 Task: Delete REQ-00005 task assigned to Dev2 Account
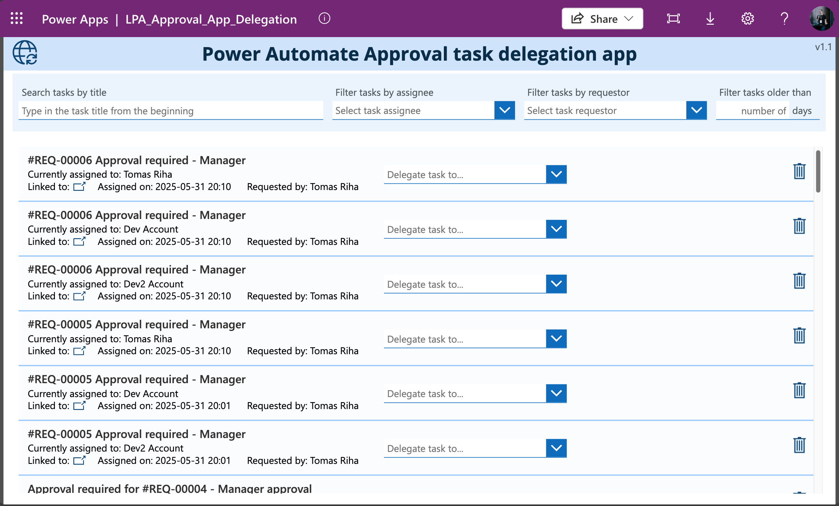point(799,445)
